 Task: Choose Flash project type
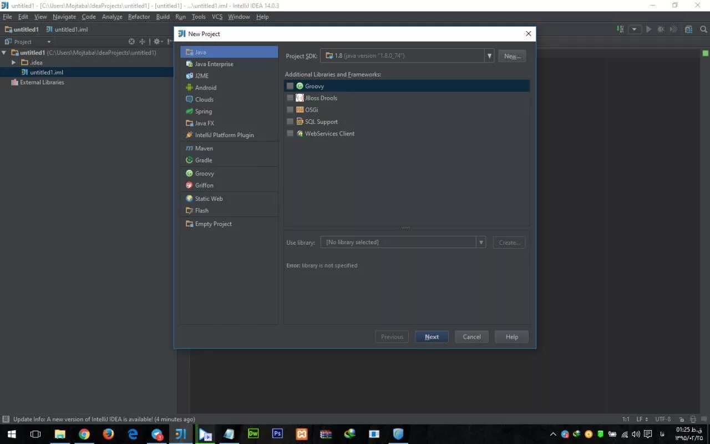[229, 210]
